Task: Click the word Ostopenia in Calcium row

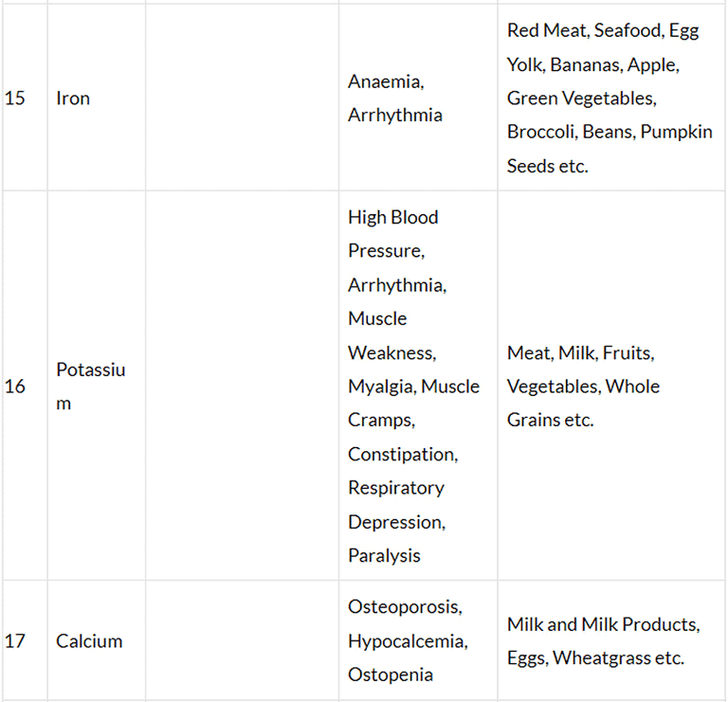Action: coord(391,675)
